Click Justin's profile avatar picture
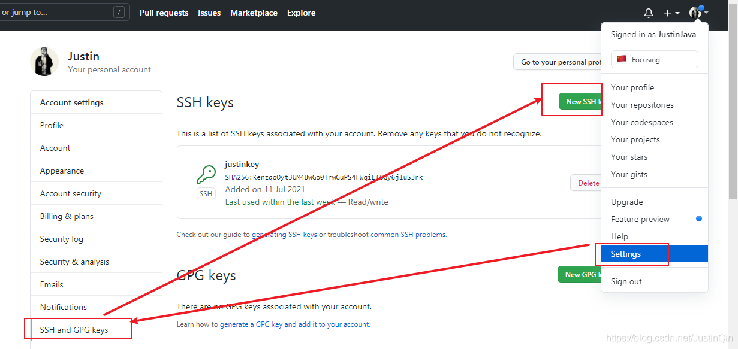The height and width of the screenshot is (349, 738). [x=44, y=62]
